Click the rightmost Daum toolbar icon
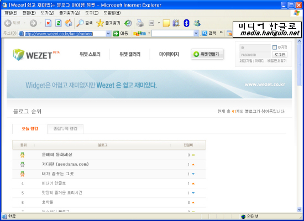This screenshot has height=221, width=304. click(x=229, y=33)
